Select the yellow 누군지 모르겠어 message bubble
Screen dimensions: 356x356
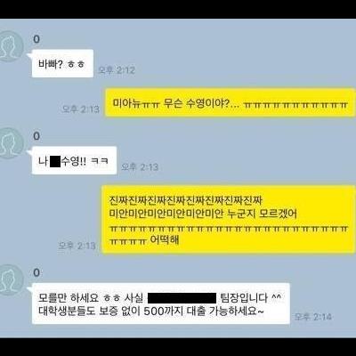click(x=229, y=220)
